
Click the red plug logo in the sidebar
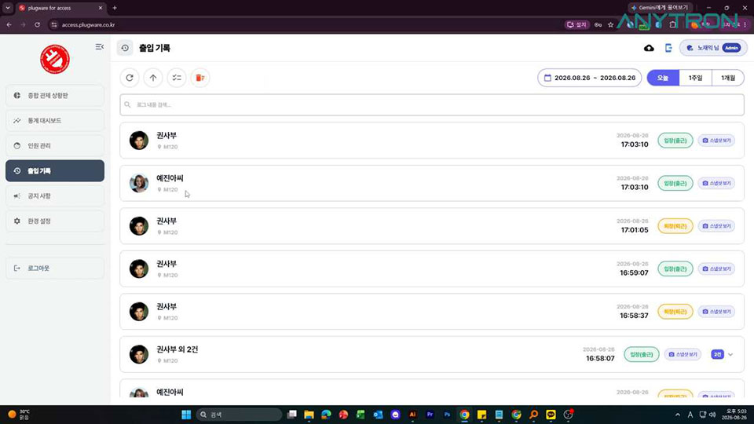[55, 59]
